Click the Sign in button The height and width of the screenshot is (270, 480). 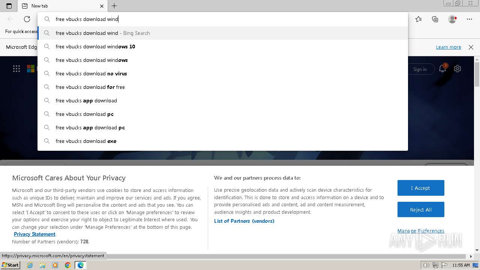(x=420, y=69)
